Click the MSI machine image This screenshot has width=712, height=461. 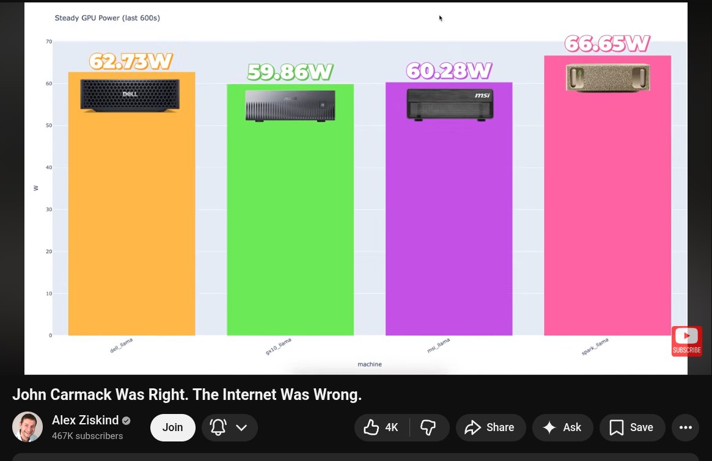(450, 105)
